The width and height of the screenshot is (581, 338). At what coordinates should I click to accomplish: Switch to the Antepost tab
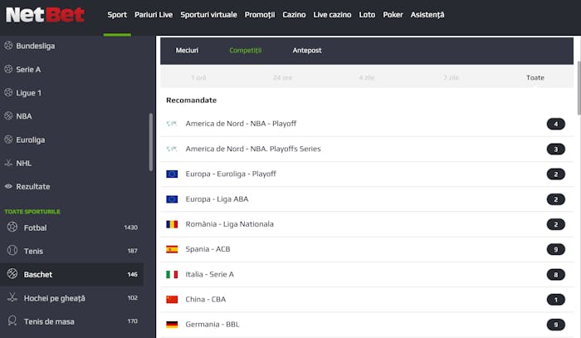pyautogui.click(x=307, y=51)
